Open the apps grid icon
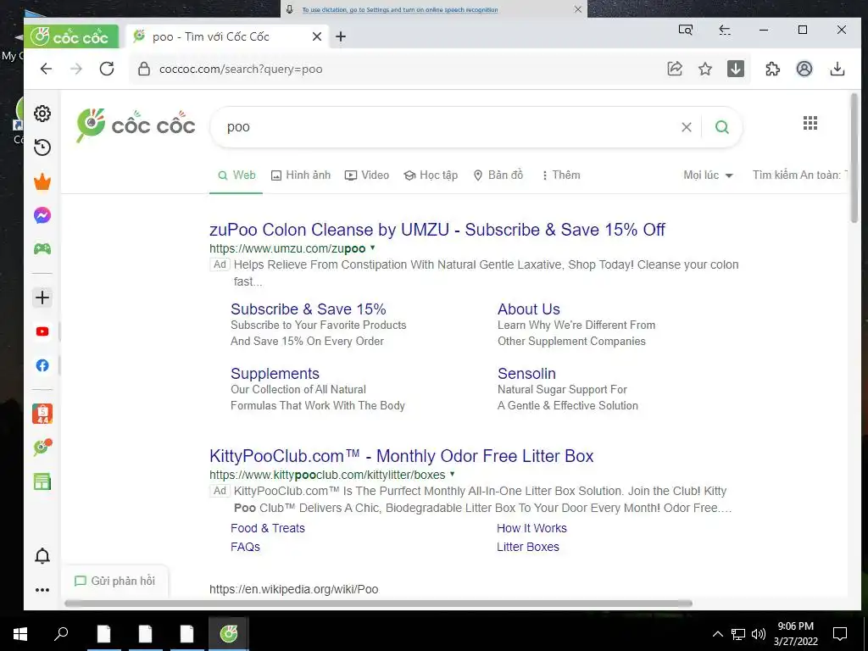 810,123
